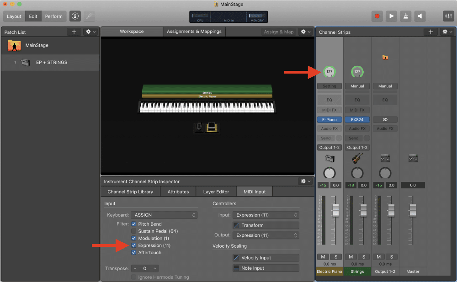The height and width of the screenshot is (282, 457).
Task: Open the Layer Editor tab
Action: click(x=216, y=192)
